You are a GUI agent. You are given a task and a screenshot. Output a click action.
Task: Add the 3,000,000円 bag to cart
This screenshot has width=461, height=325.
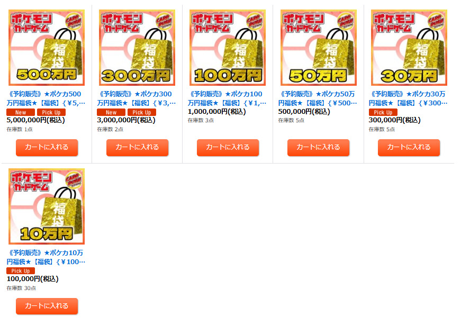pos(137,147)
